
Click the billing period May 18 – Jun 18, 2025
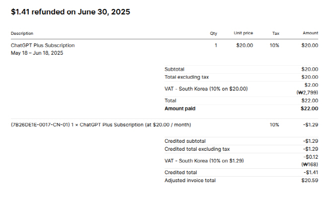pos(37,53)
